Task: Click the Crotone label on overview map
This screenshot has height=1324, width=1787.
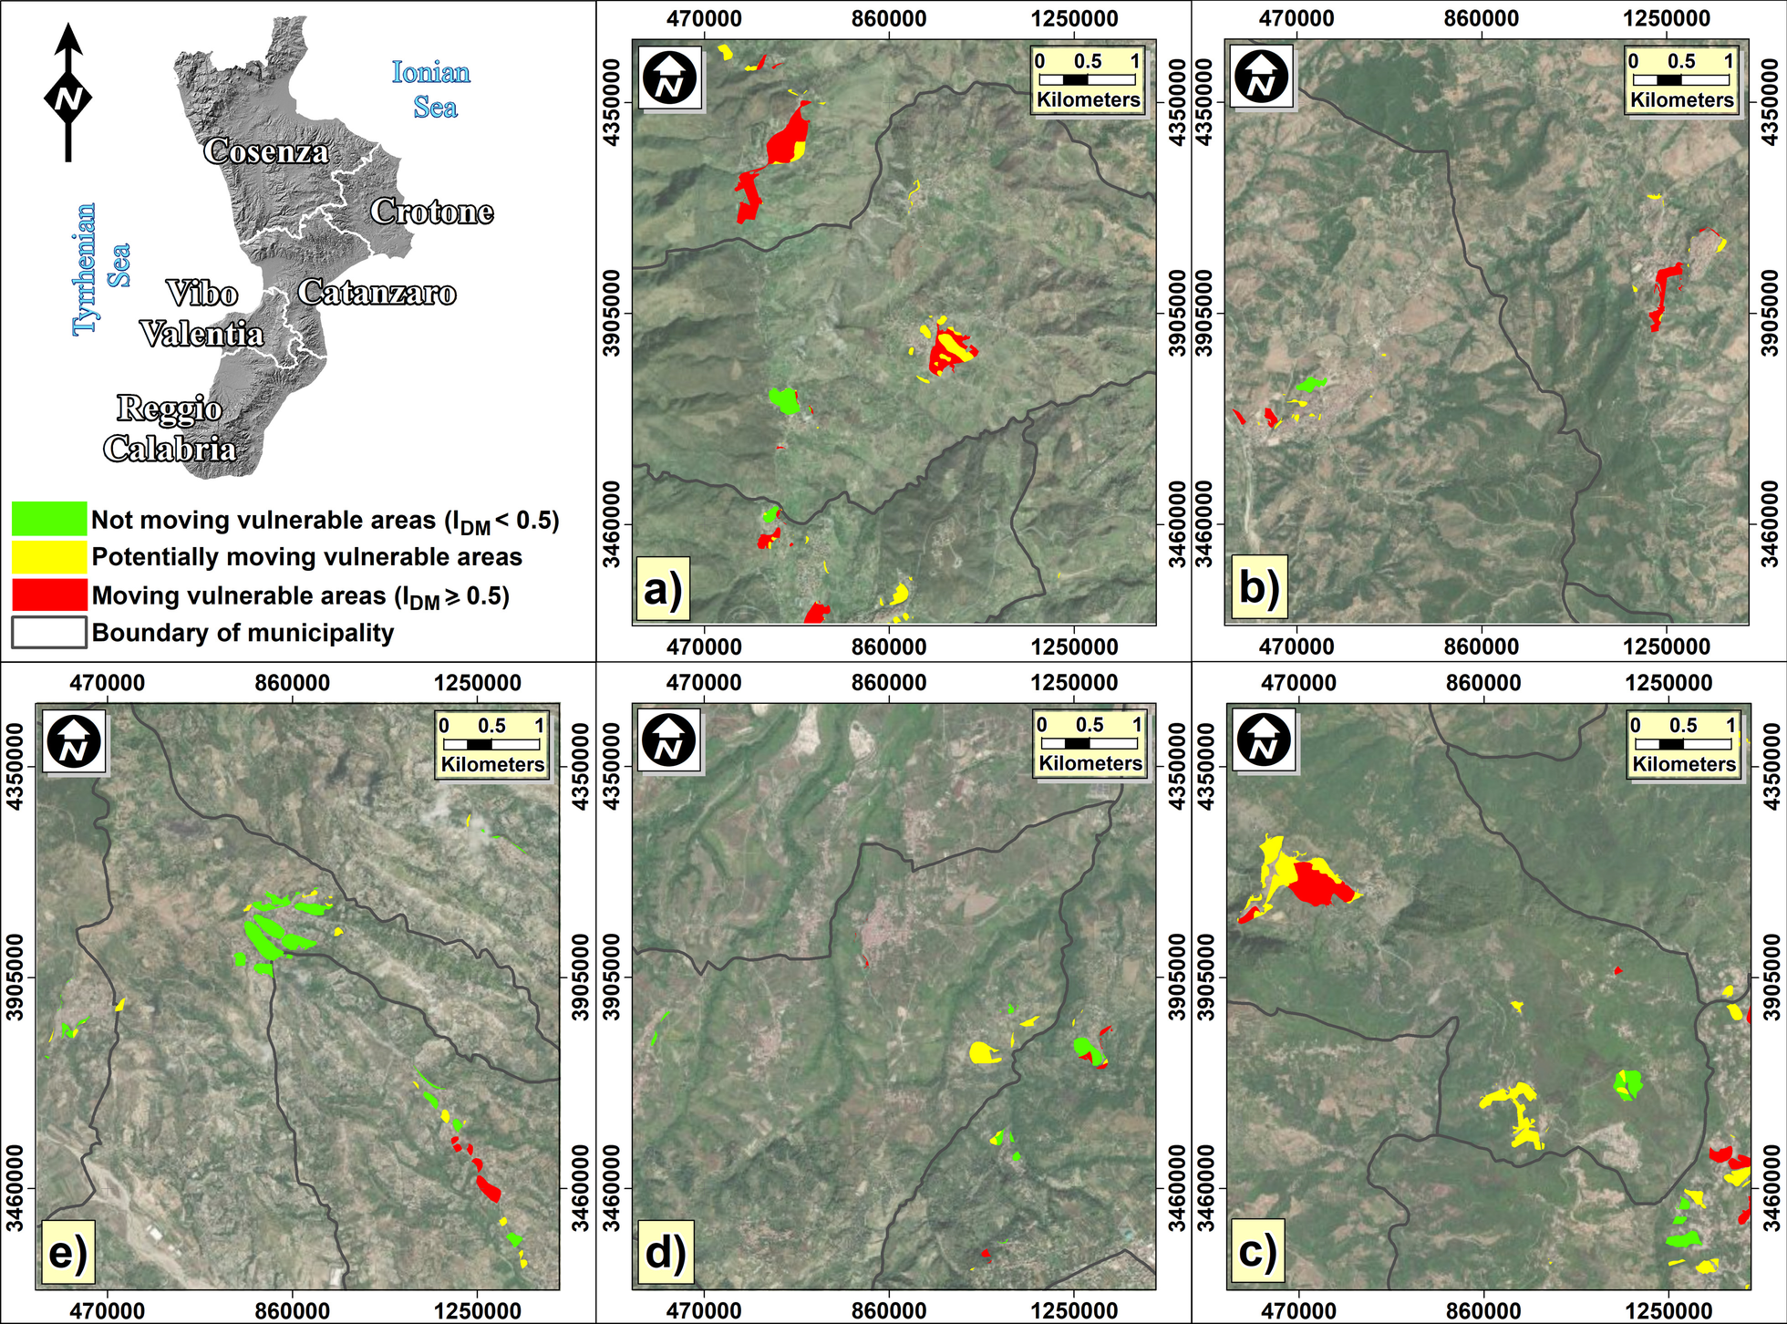Action: tap(431, 212)
